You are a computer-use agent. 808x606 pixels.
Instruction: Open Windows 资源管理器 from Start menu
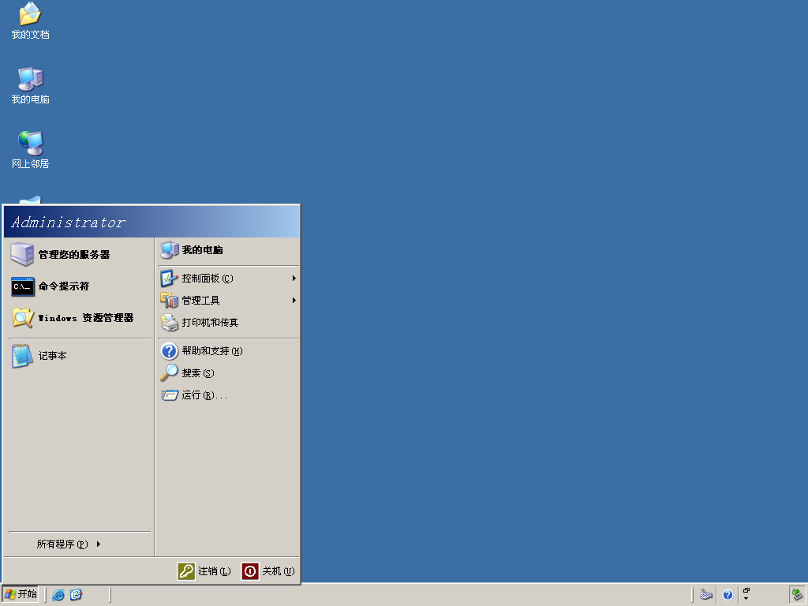(80, 318)
